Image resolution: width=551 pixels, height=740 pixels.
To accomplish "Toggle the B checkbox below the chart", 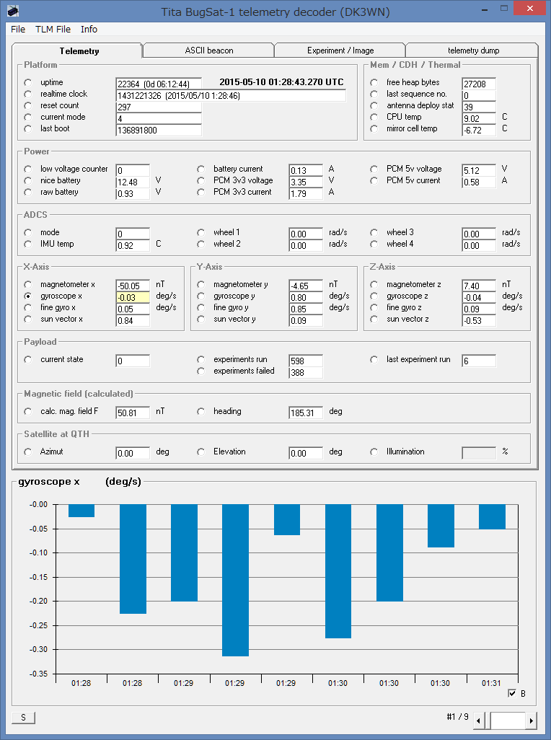I will pyautogui.click(x=512, y=693).
